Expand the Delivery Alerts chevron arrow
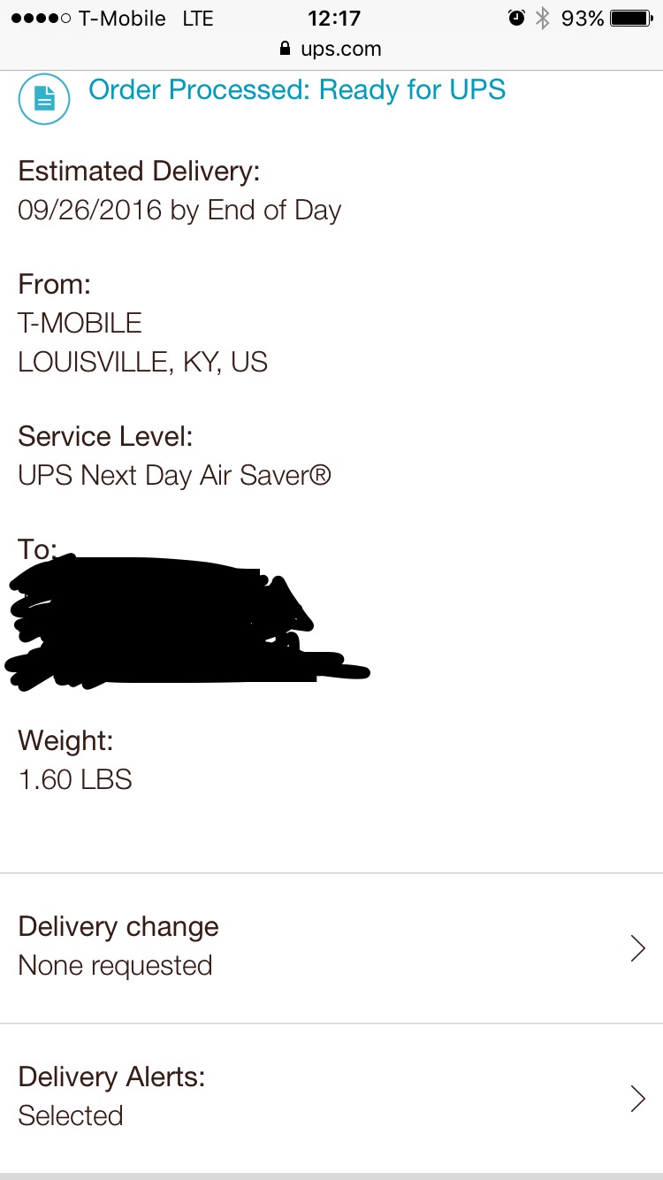This screenshot has height=1180, width=663. (x=637, y=1099)
